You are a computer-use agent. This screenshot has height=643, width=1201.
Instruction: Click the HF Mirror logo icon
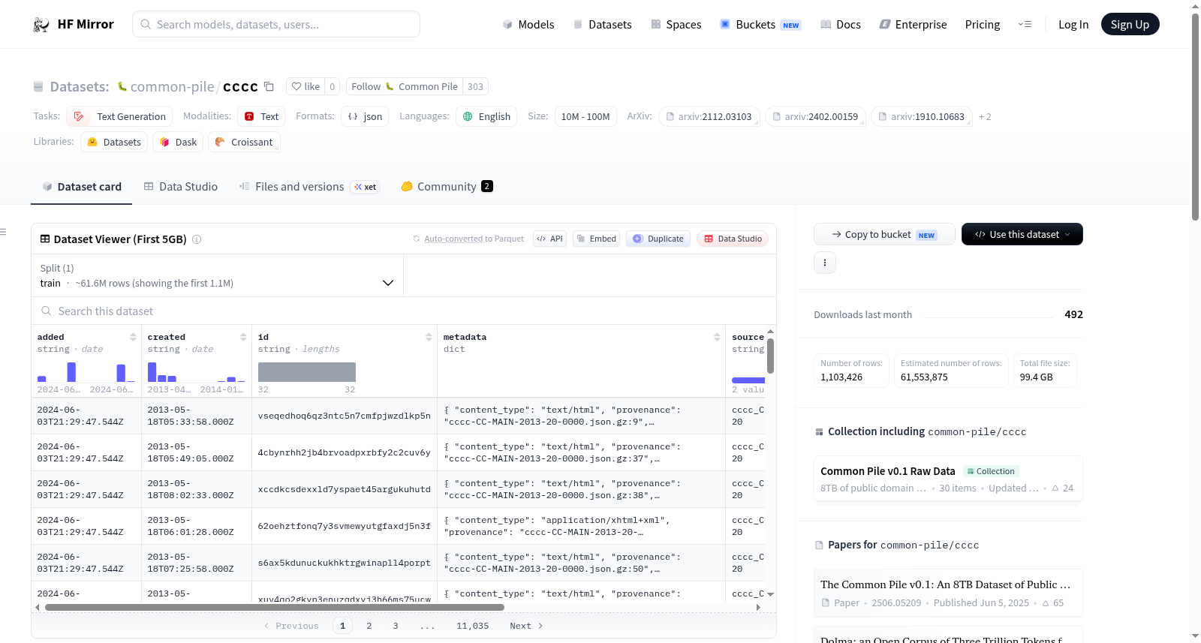pyautogui.click(x=41, y=25)
